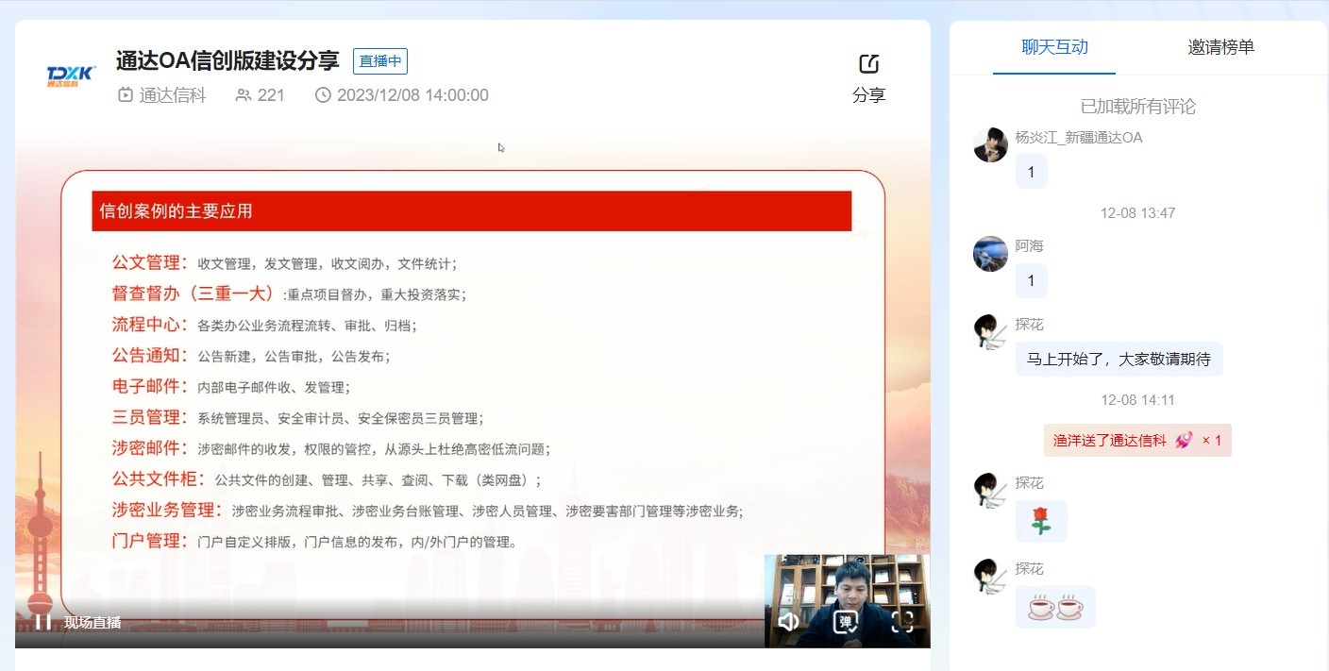Click the 通达信科 host name

(173, 94)
